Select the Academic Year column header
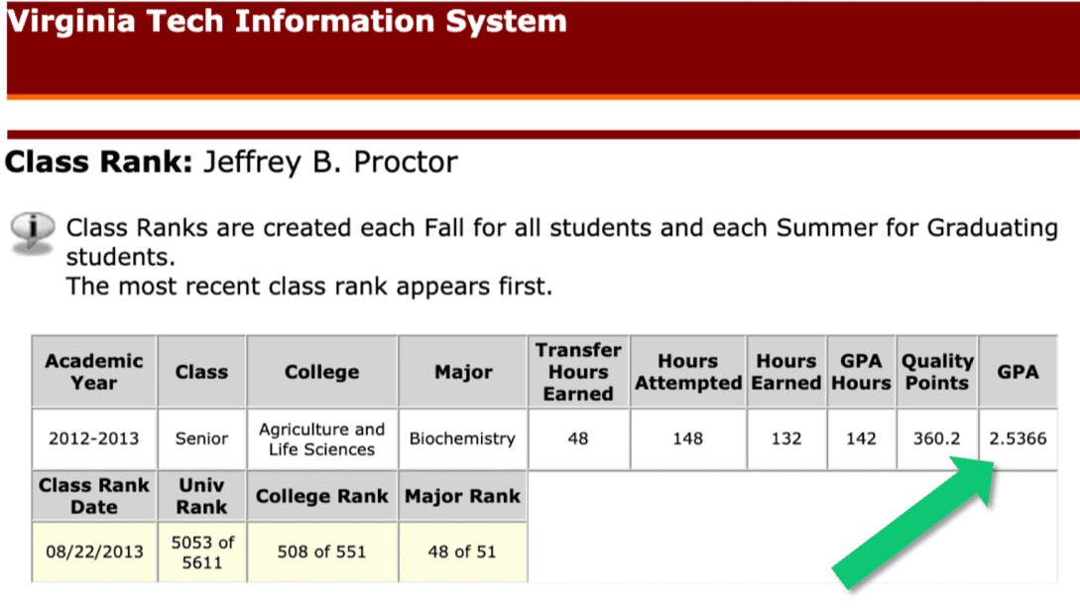Screen dimensions: 1080x609 coord(93,372)
